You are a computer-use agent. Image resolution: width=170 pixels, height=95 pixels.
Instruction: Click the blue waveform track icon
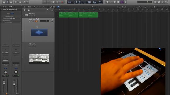tap(39, 32)
